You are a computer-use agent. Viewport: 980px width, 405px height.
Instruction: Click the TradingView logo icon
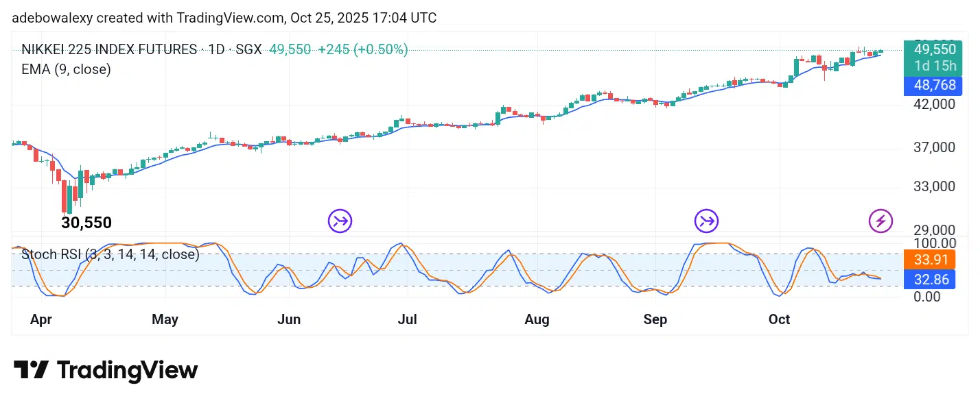[31, 370]
